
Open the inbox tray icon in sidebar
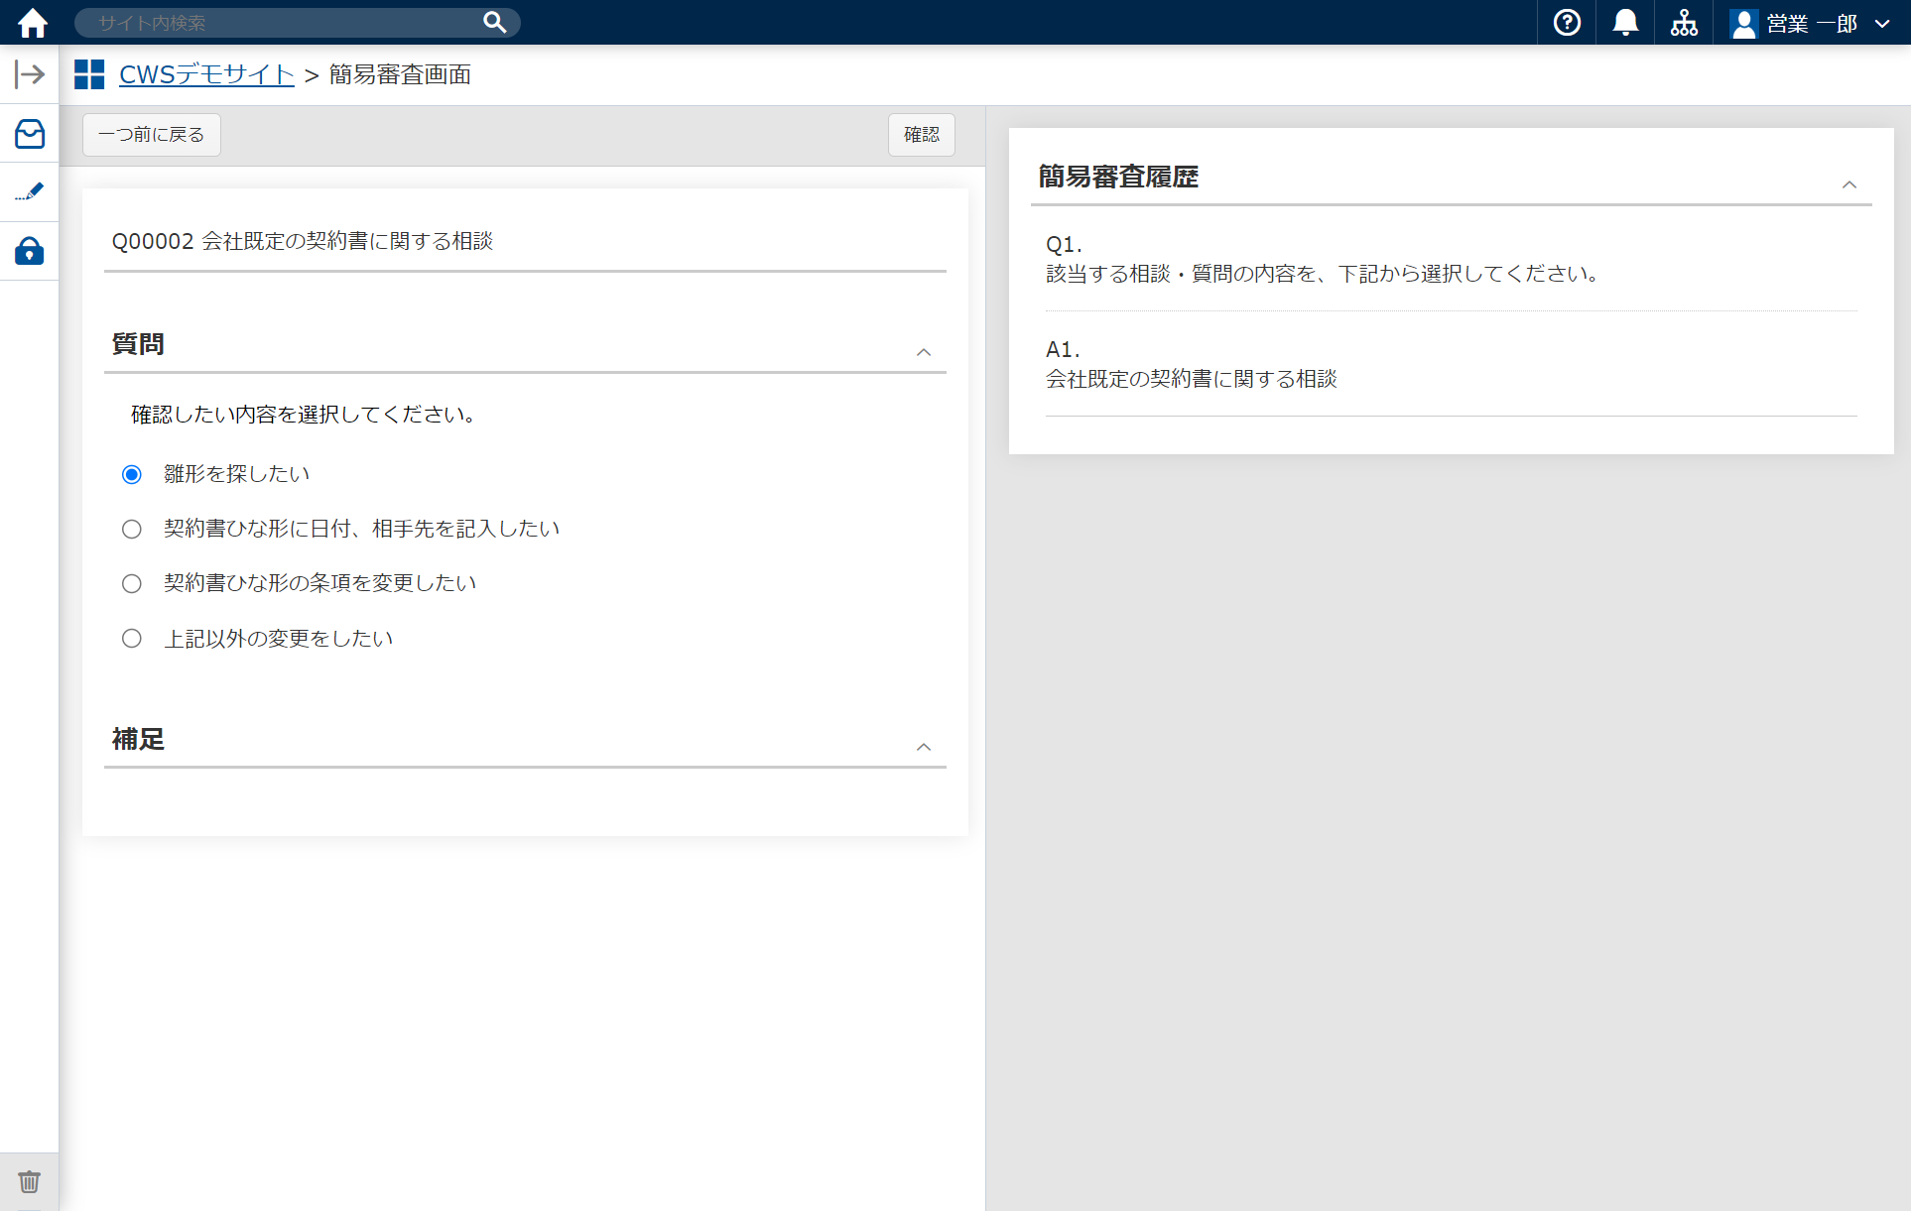tap(30, 134)
